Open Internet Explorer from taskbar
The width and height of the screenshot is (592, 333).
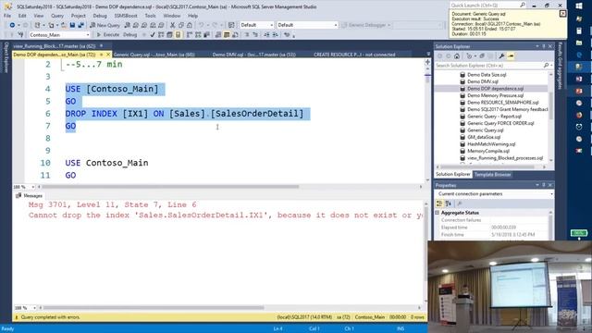coord(579,55)
